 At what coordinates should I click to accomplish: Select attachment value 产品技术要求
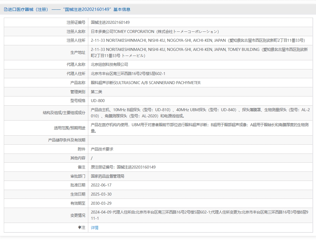(x=102, y=149)
